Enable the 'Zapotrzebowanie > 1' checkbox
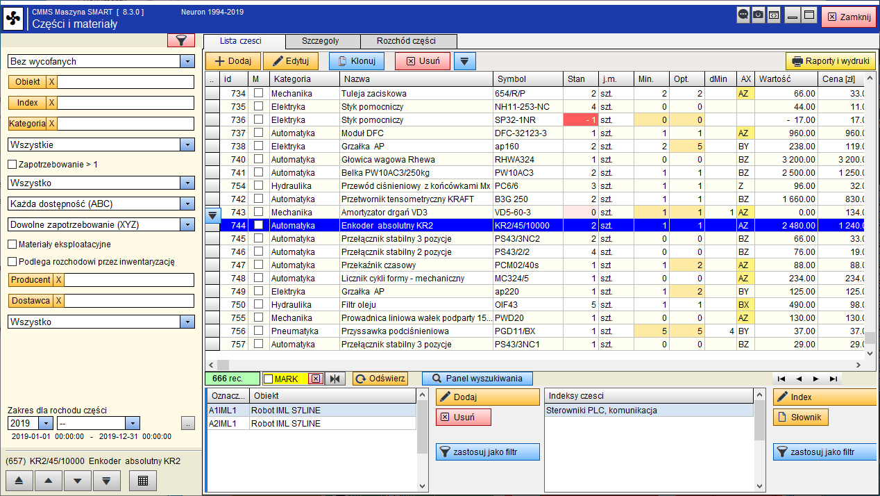This screenshot has width=880, height=496. 12,165
